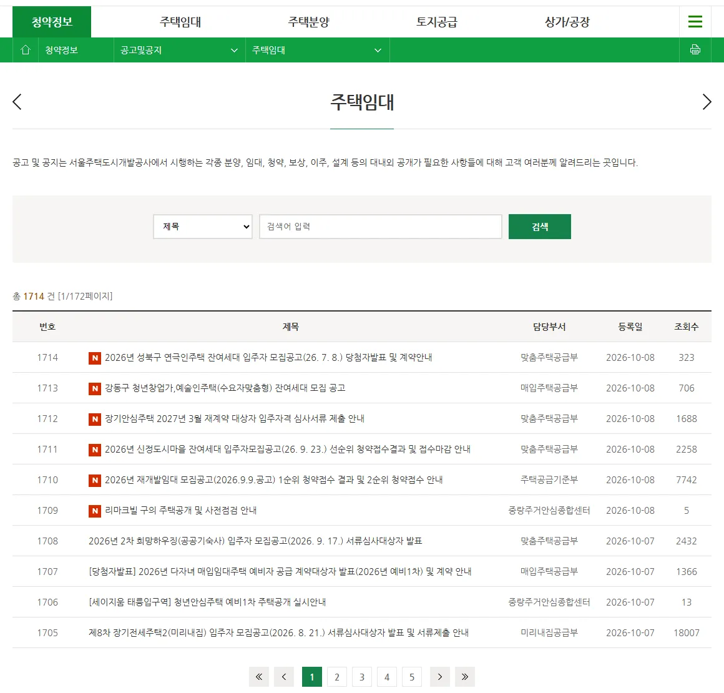Click the 검색 search button
This screenshot has height=693, width=724.
pyautogui.click(x=540, y=227)
